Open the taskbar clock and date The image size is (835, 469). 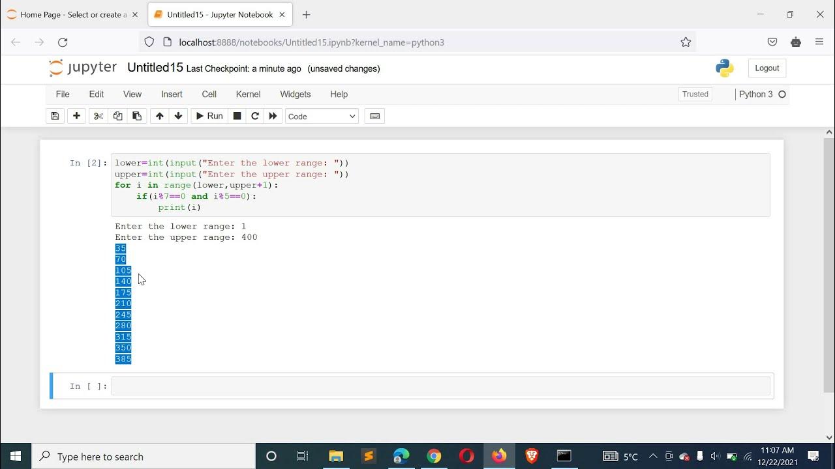[777, 456]
